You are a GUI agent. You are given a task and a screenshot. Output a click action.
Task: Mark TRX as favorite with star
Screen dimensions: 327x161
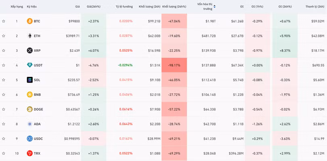[4, 153]
